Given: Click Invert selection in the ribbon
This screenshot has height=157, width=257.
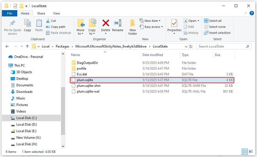Looking at the screenshot, I should click(x=217, y=33).
